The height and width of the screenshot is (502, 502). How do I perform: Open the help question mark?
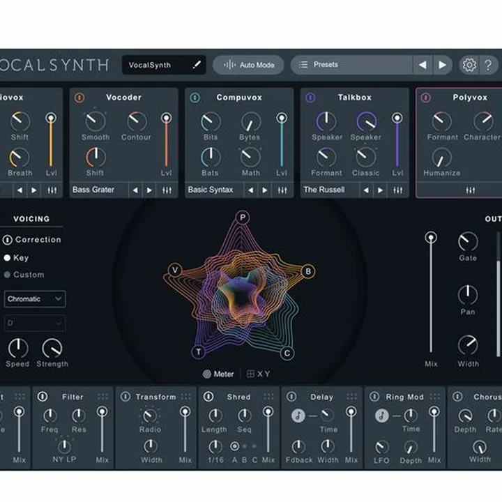[x=488, y=65]
